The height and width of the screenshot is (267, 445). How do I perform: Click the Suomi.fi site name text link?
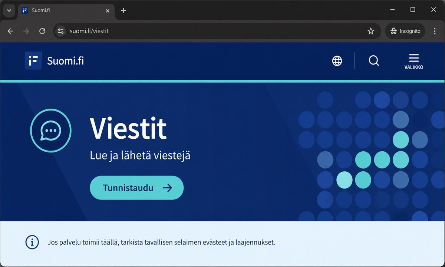(x=65, y=61)
